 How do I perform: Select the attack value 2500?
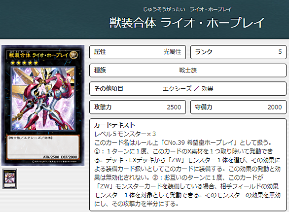point(174,107)
